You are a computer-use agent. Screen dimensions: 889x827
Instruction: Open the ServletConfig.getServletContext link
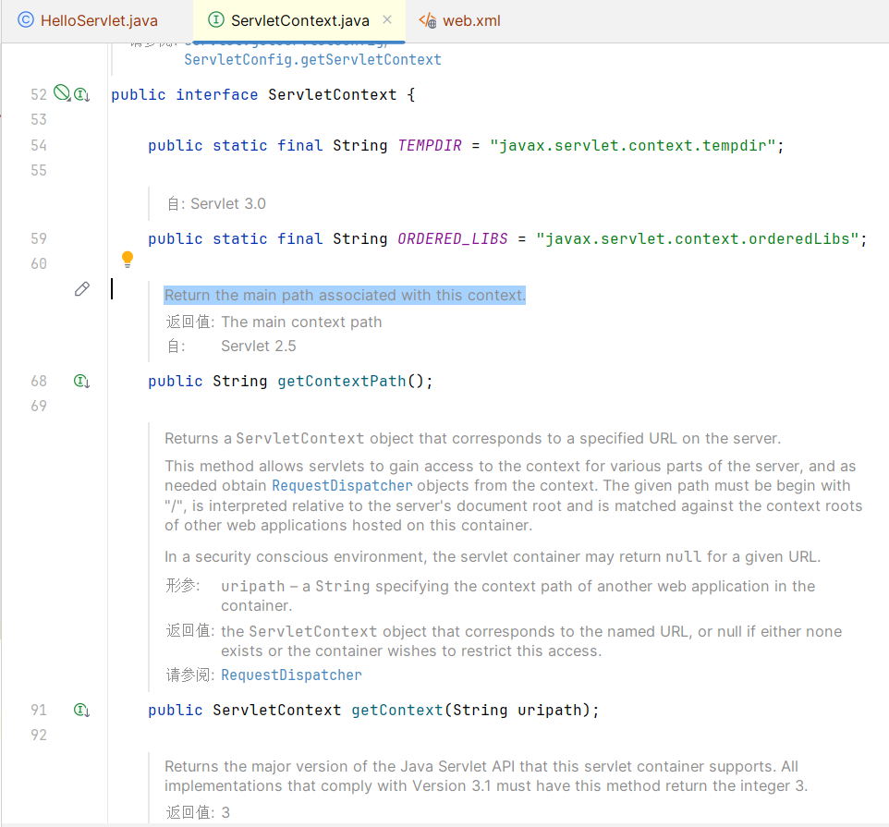312,60
